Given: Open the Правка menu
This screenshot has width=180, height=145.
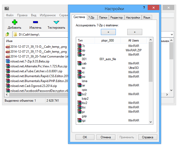Looking at the screenshot, I should coord(22,15).
